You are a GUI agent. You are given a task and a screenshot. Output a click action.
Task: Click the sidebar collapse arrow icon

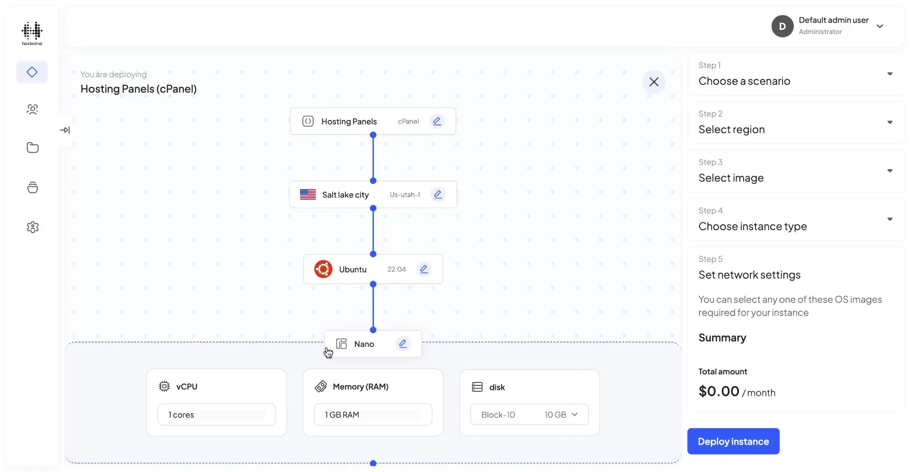65,129
